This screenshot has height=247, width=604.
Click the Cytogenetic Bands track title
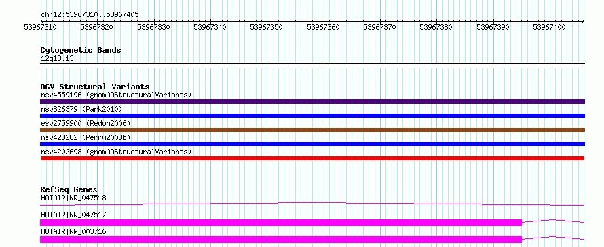[81, 50]
